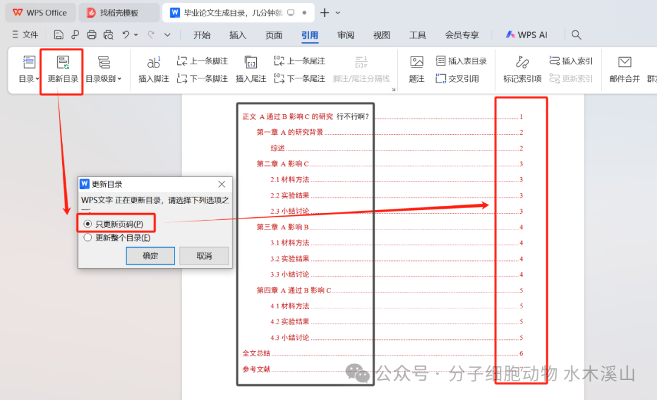Click the display icon in document tab
The height and width of the screenshot is (400, 657).
291,13
